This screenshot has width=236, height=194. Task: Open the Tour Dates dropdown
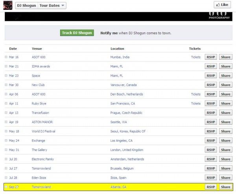tap(52, 6)
